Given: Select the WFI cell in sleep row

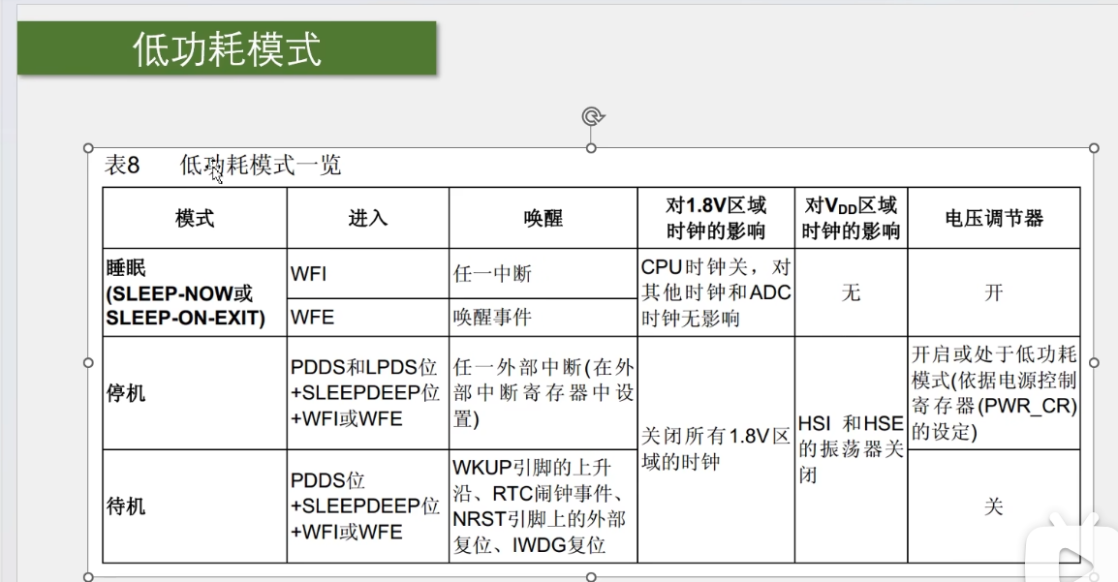Looking at the screenshot, I should pos(368,273).
